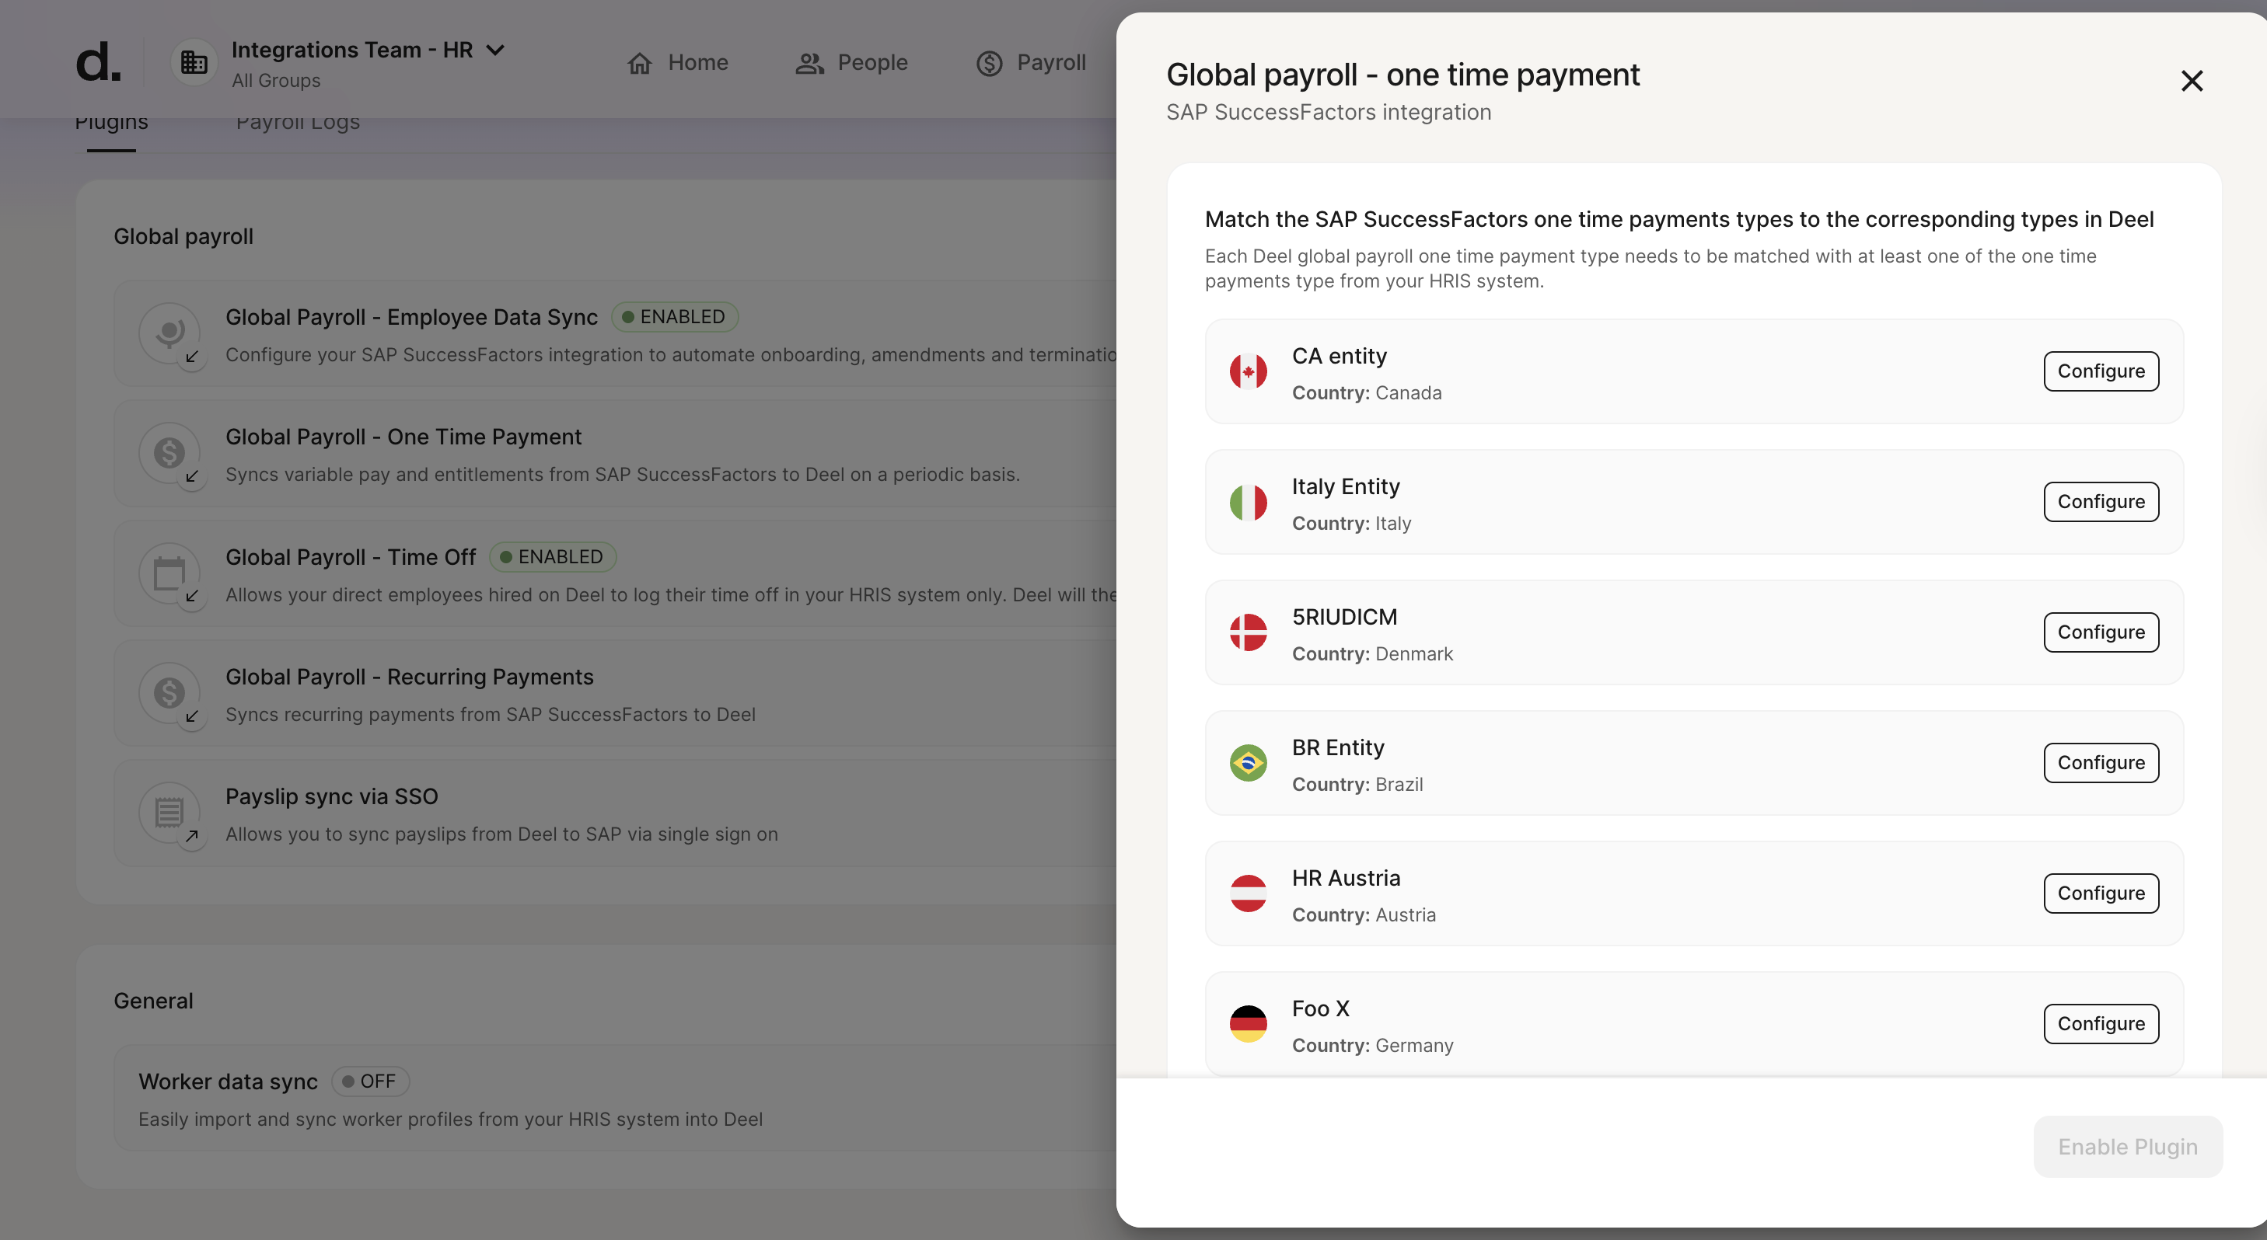Configure the 5RIUDICM Denmark entity
Viewport: 2267px width, 1240px height.
[2101, 632]
